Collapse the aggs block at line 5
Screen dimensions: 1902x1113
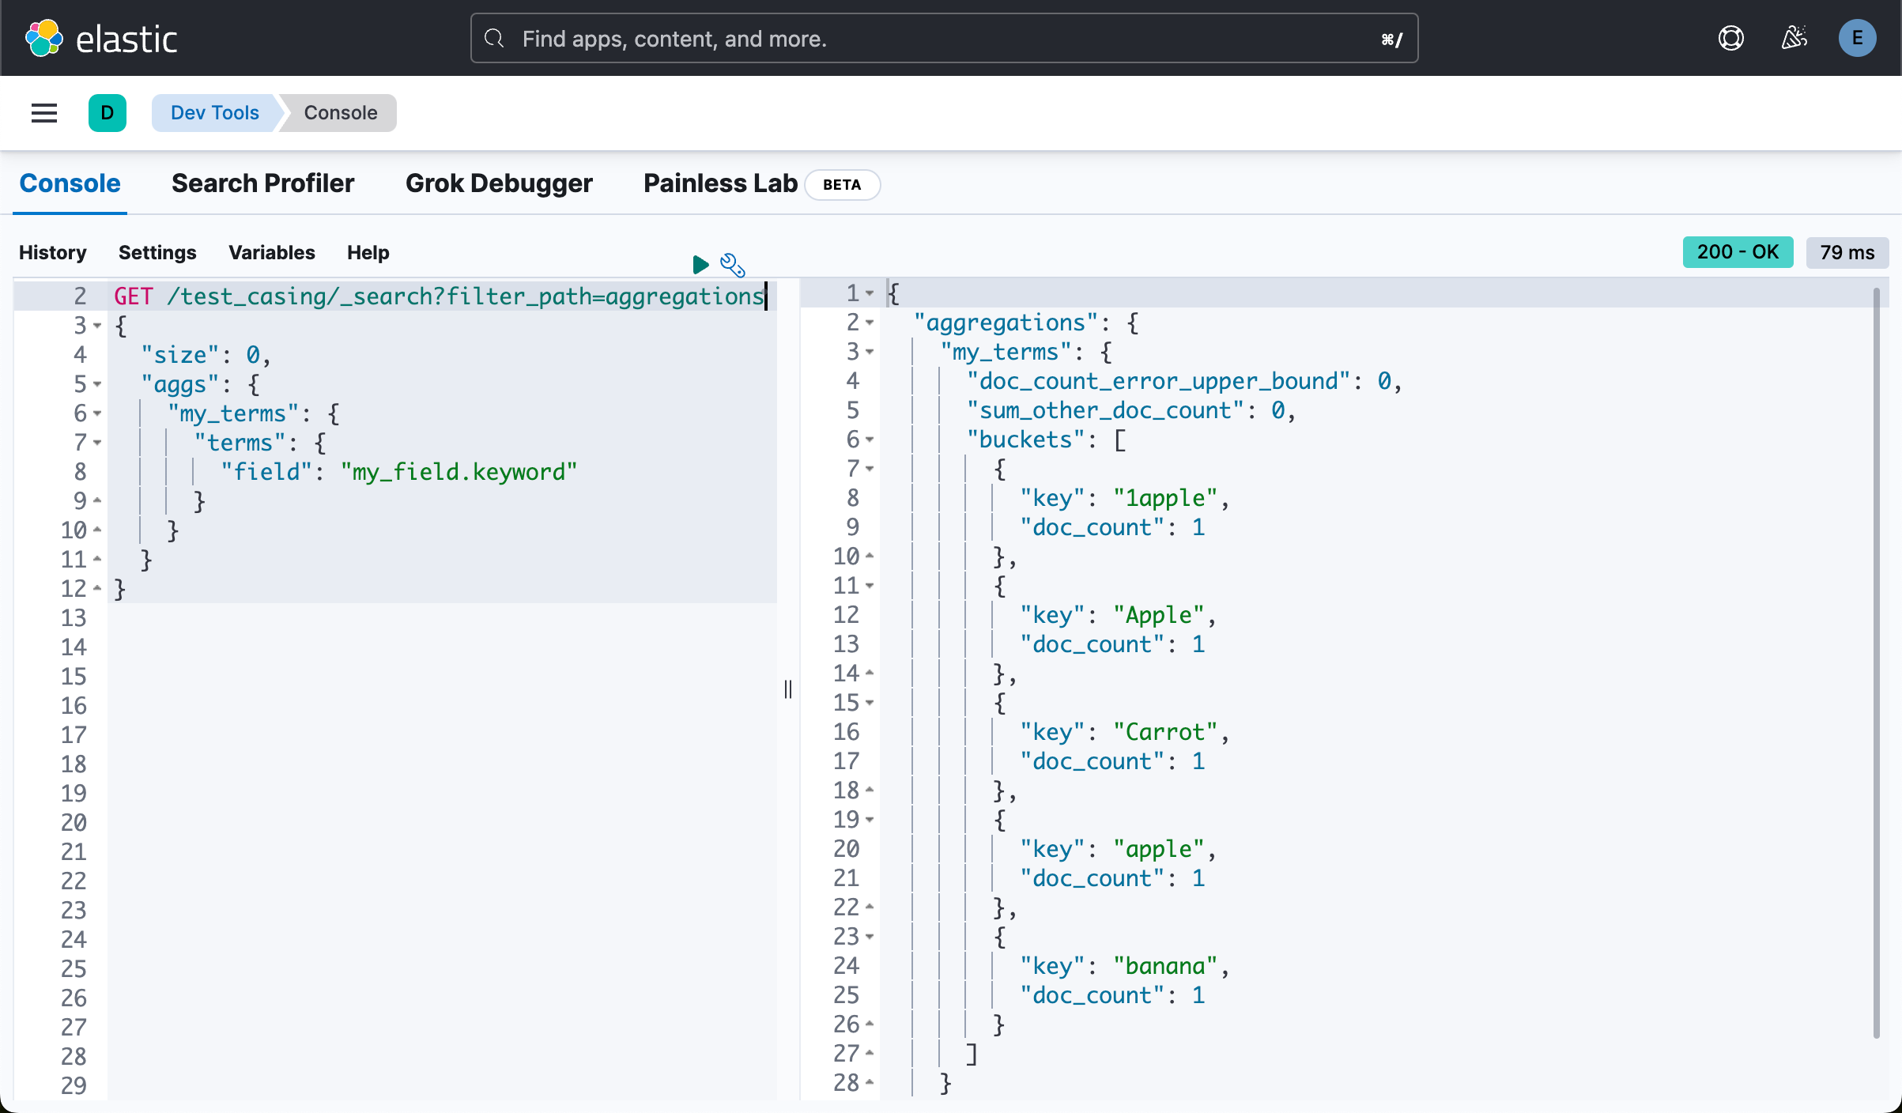coord(97,384)
